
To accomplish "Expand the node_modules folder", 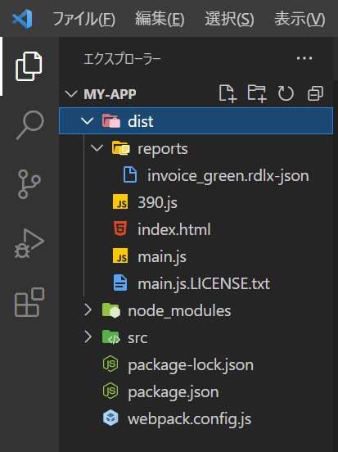I will tap(88, 310).
